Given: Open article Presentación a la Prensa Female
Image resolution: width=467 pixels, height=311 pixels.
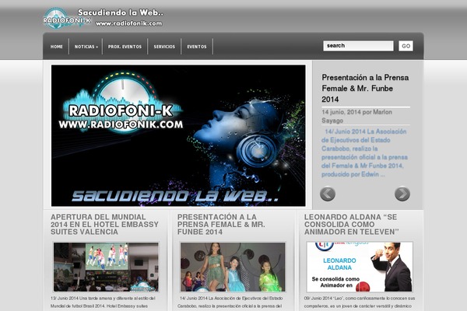Looking at the screenshot, I should [x=221, y=225].
